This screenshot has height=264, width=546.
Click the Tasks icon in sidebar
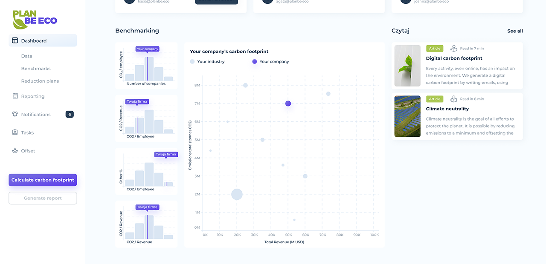[15, 132]
